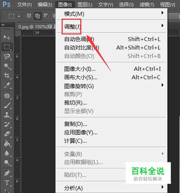Viewport: 180px width, 193px height.
Task: Open the 编辑(E) menu
Action: click(x=45, y=5)
